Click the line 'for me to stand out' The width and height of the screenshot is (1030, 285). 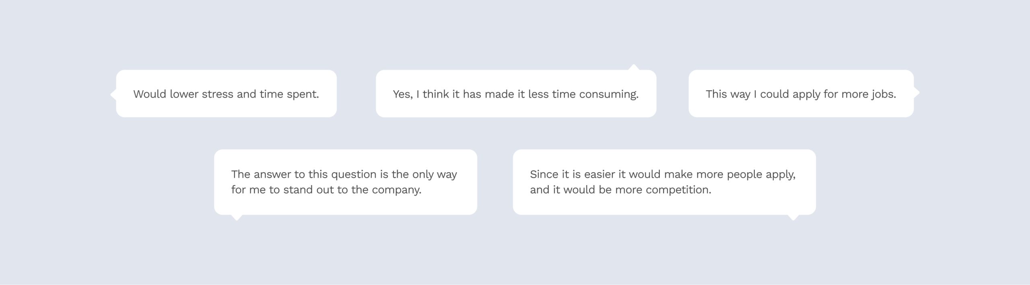click(326, 190)
